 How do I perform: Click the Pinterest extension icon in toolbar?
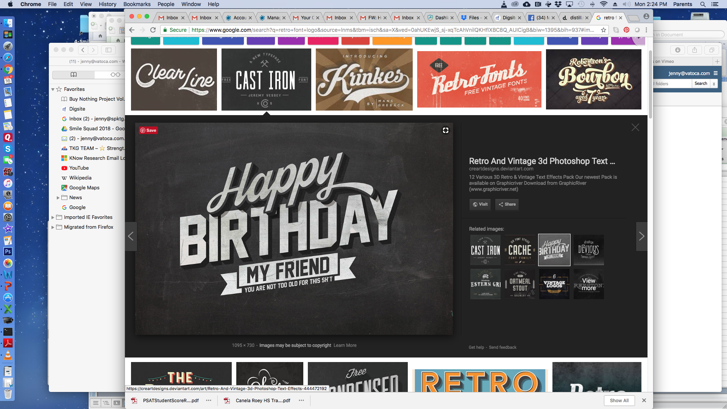point(627,30)
